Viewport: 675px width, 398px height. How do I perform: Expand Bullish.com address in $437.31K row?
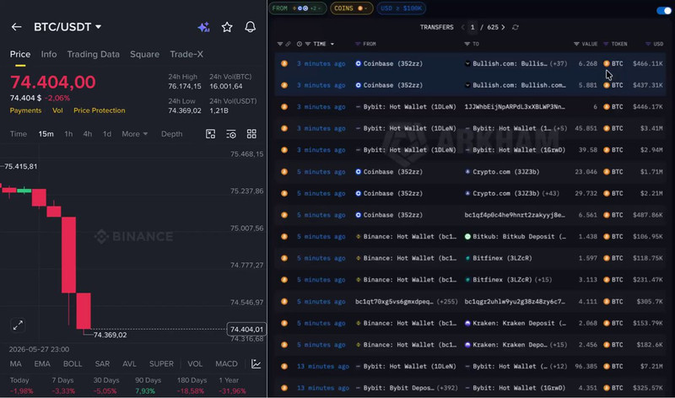519,85
